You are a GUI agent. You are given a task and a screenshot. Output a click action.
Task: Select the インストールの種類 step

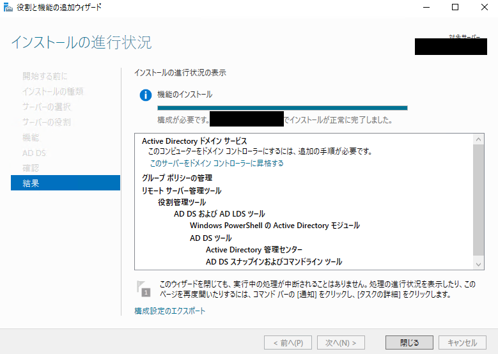[53, 91]
